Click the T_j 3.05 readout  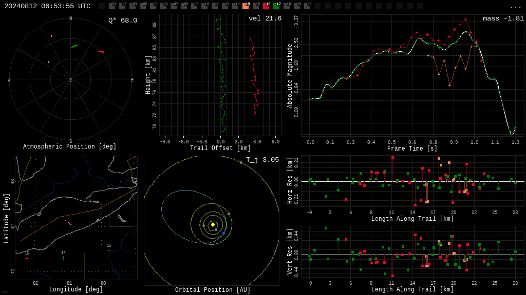pyautogui.click(x=262, y=160)
